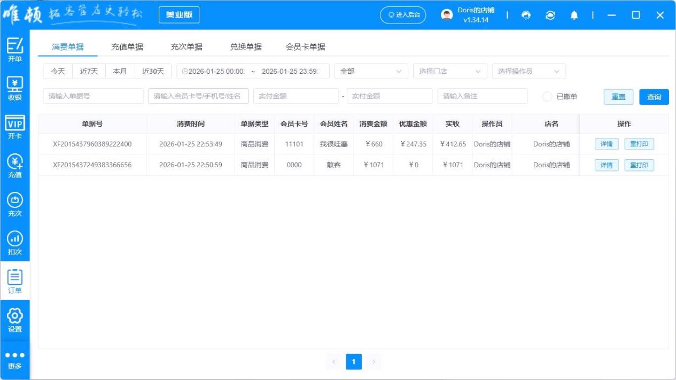The width and height of the screenshot is (676, 380).
Task: Focus the 请输入单据号 input field
Action: coord(93,96)
